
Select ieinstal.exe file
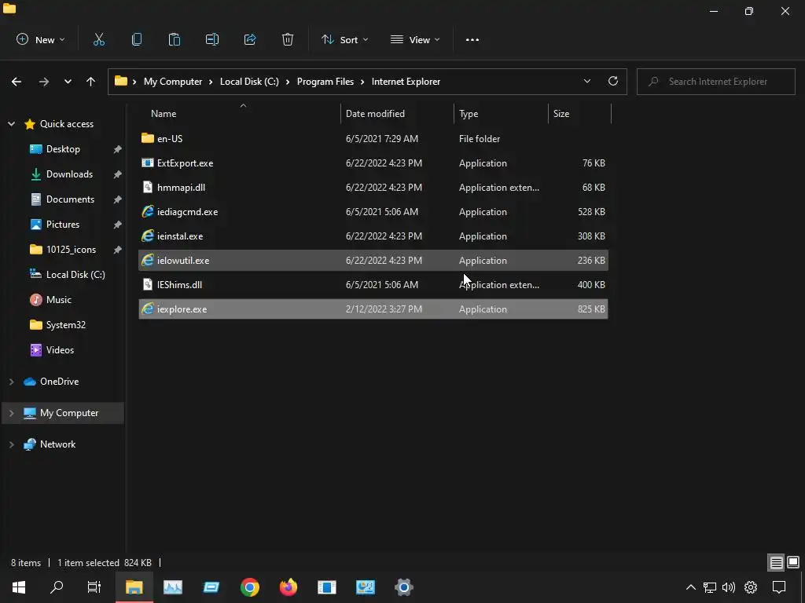pos(373,236)
